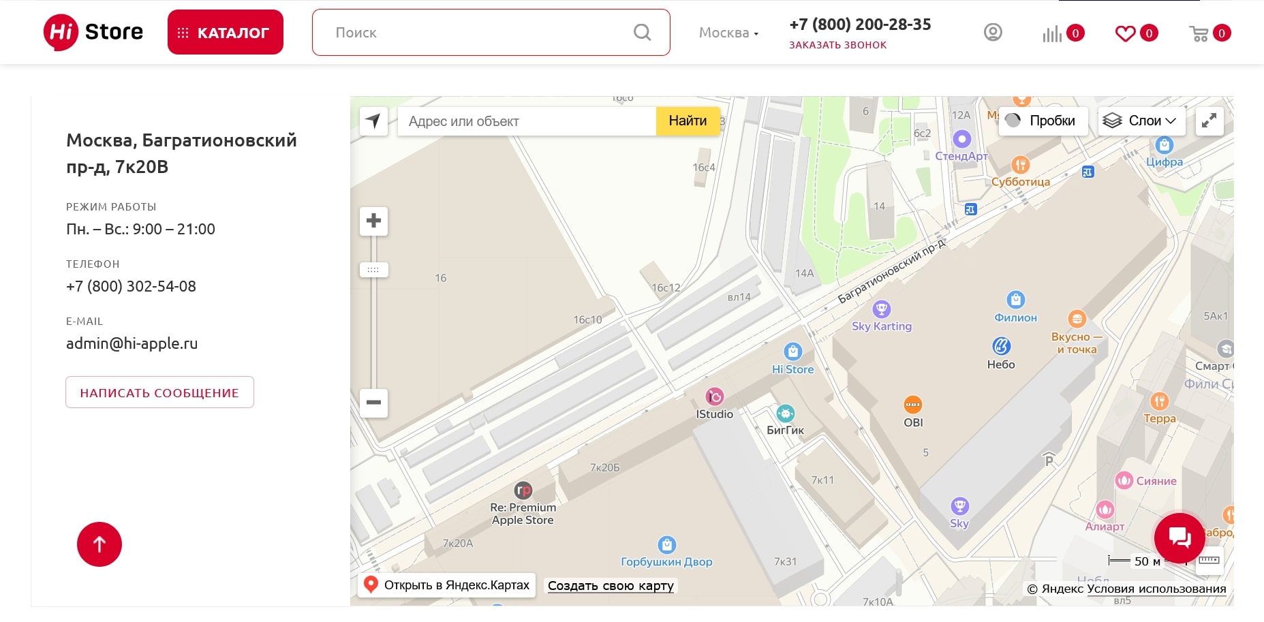Open the map in Яндекс.Картах link
The image size is (1264, 622).
point(447,585)
